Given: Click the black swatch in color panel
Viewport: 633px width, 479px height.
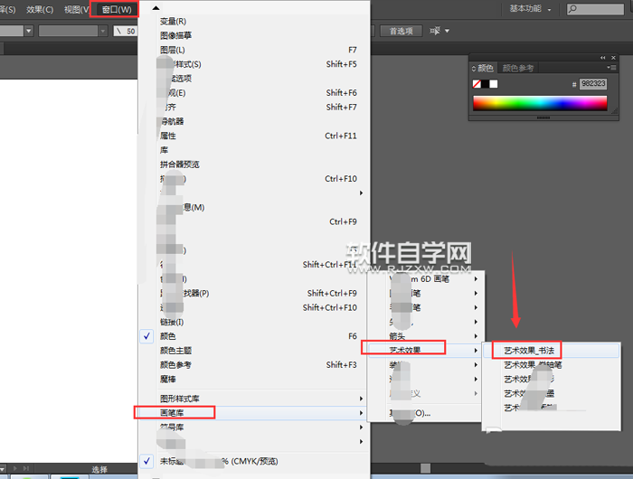Looking at the screenshot, I should pos(485,84).
